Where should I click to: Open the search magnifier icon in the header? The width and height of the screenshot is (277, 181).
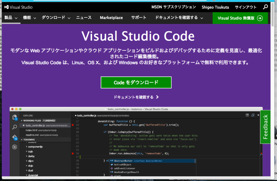coord(265,7)
